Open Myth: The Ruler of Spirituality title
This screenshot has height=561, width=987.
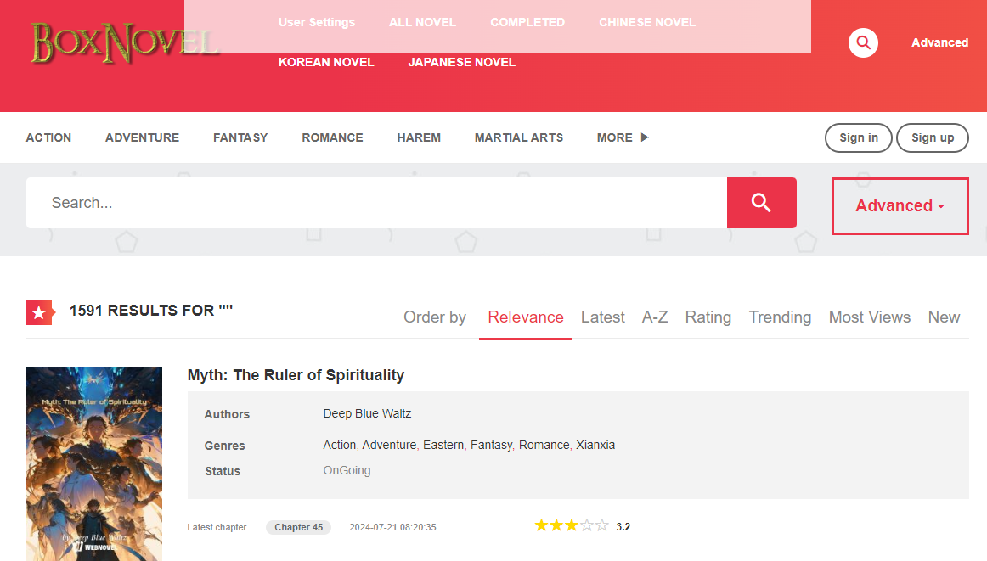coord(296,375)
